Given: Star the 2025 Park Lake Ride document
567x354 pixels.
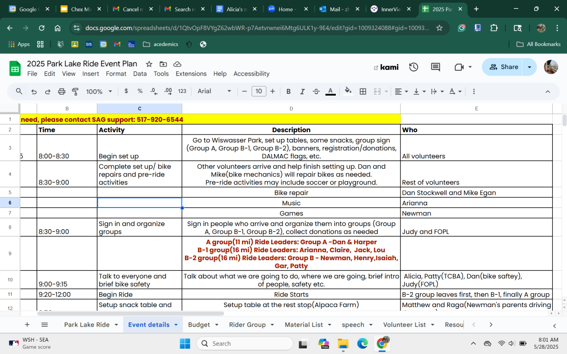Looking at the screenshot, I should click(149, 64).
